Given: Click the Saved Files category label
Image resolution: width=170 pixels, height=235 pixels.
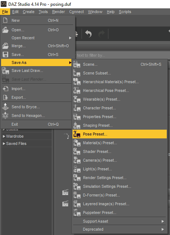Looking at the screenshot, I should 16,143.
